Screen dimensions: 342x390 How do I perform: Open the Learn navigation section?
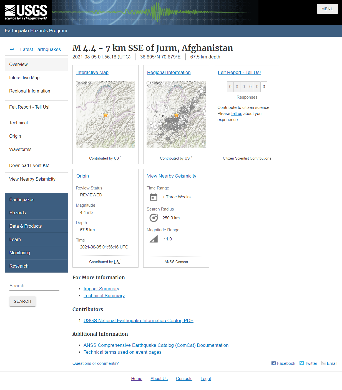[x=36, y=239]
